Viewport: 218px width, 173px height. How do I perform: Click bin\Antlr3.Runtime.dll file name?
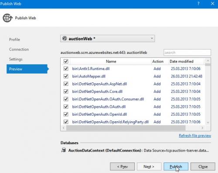(91, 69)
